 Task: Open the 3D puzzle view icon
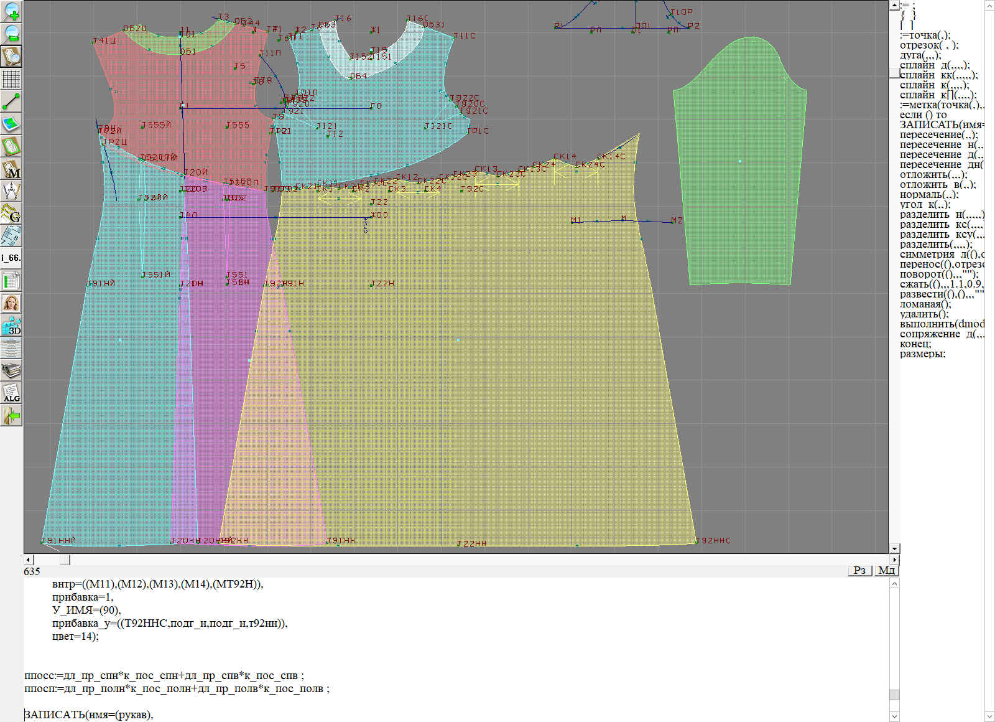pos(11,326)
